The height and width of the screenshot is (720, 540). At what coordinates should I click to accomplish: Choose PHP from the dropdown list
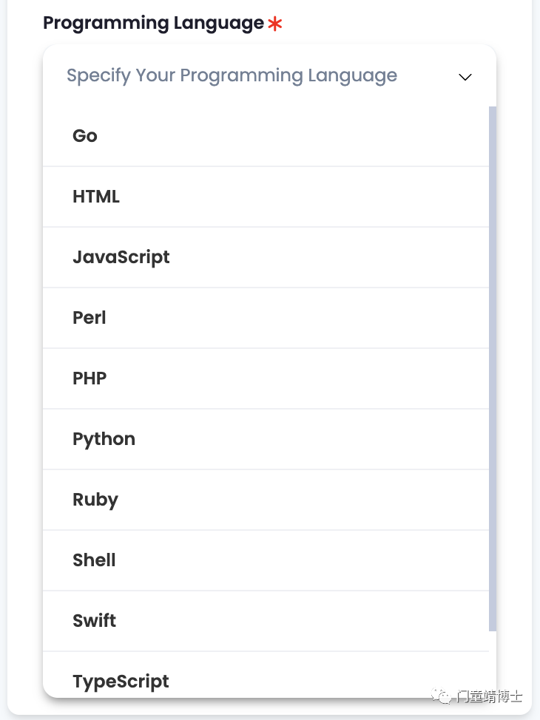[x=266, y=378]
